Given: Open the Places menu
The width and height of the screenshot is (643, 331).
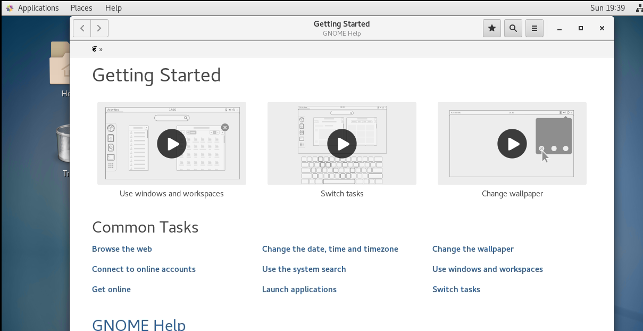Looking at the screenshot, I should tap(81, 8).
